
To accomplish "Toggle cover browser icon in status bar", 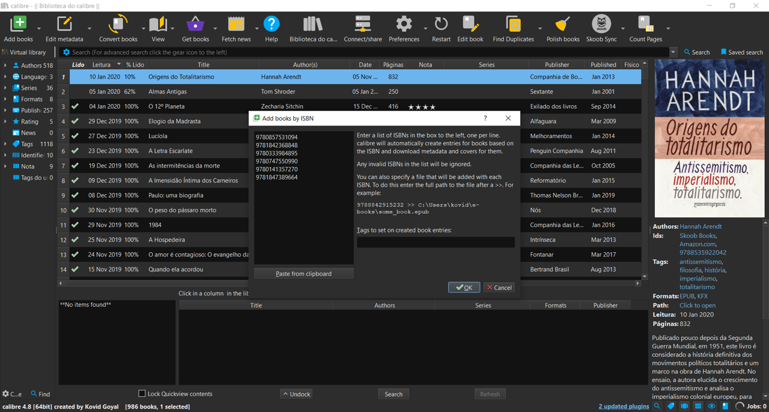I will 684,407.
